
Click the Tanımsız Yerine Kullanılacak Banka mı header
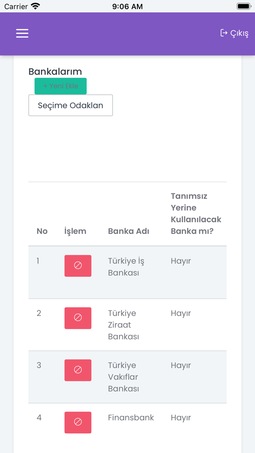(x=196, y=213)
